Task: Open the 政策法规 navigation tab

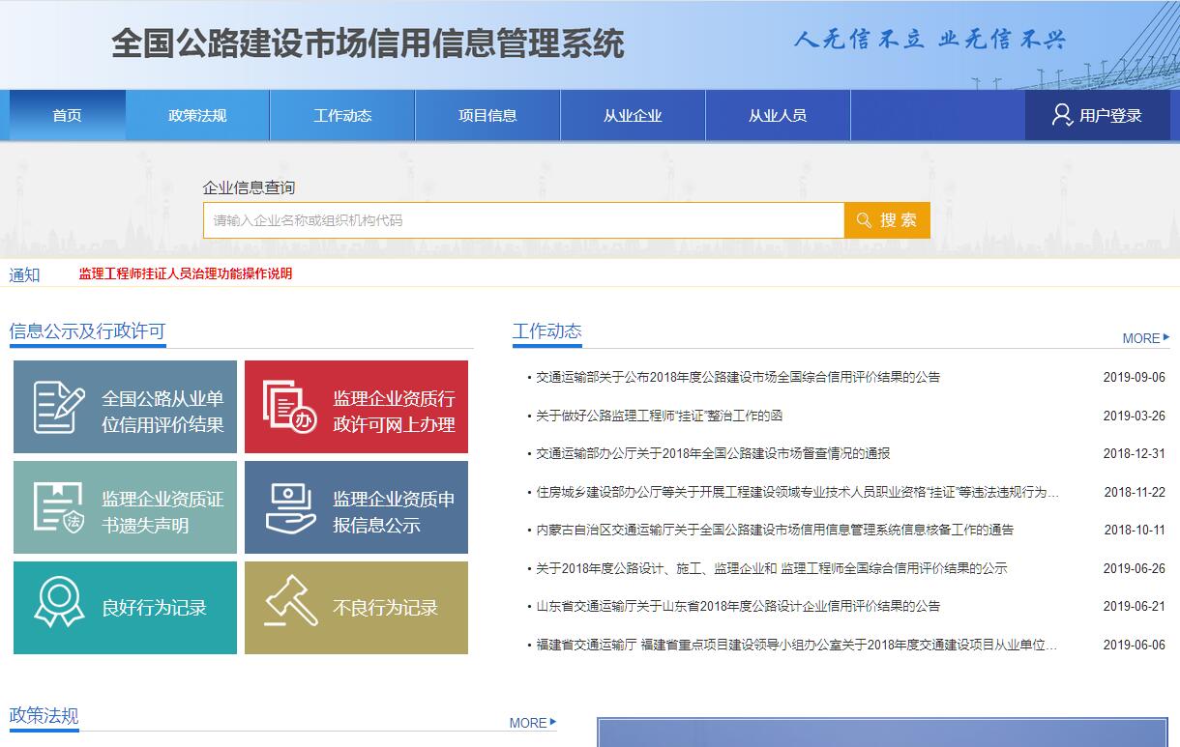Action: click(197, 115)
